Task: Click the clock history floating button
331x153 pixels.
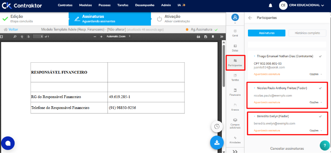Action: pos(217,127)
